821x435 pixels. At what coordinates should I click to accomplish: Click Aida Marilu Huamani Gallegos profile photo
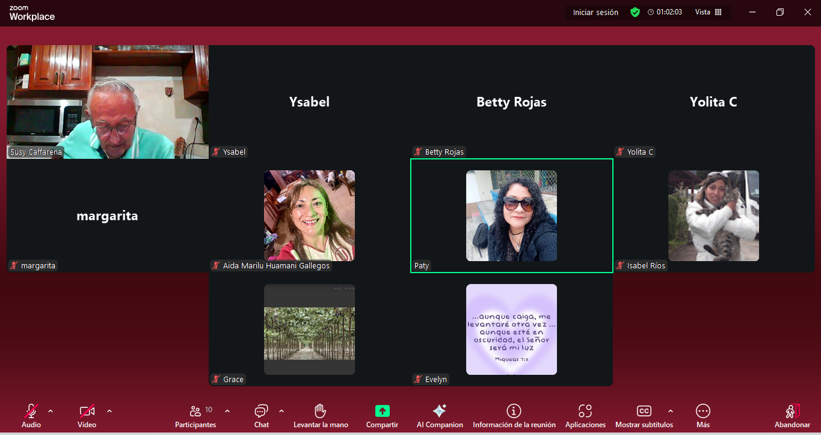[x=309, y=215]
